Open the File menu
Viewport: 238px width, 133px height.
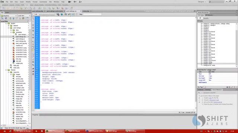7,2
